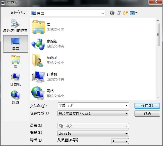Image resolution: width=163 pixels, height=146 pixels.
Task: Click the file list scrollbar thumb
Action: 158,35
